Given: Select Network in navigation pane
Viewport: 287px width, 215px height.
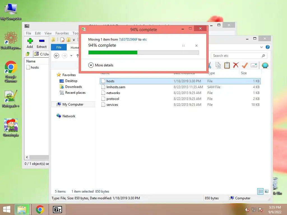Looking at the screenshot, I should click(x=66, y=116).
